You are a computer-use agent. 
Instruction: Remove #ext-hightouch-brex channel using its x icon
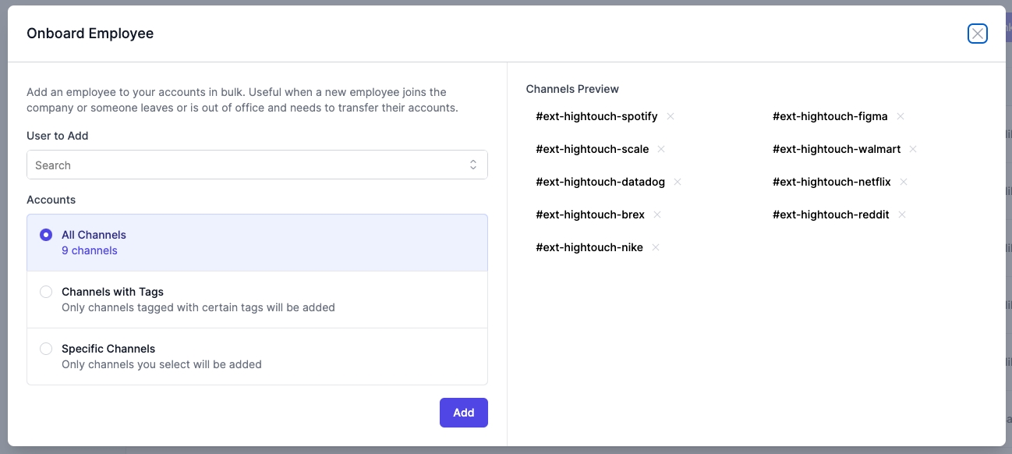click(x=657, y=215)
